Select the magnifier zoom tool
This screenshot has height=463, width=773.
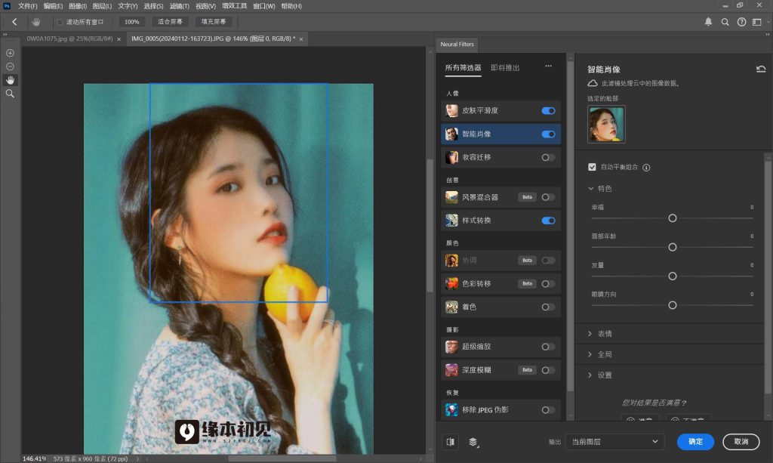click(11, 94)
